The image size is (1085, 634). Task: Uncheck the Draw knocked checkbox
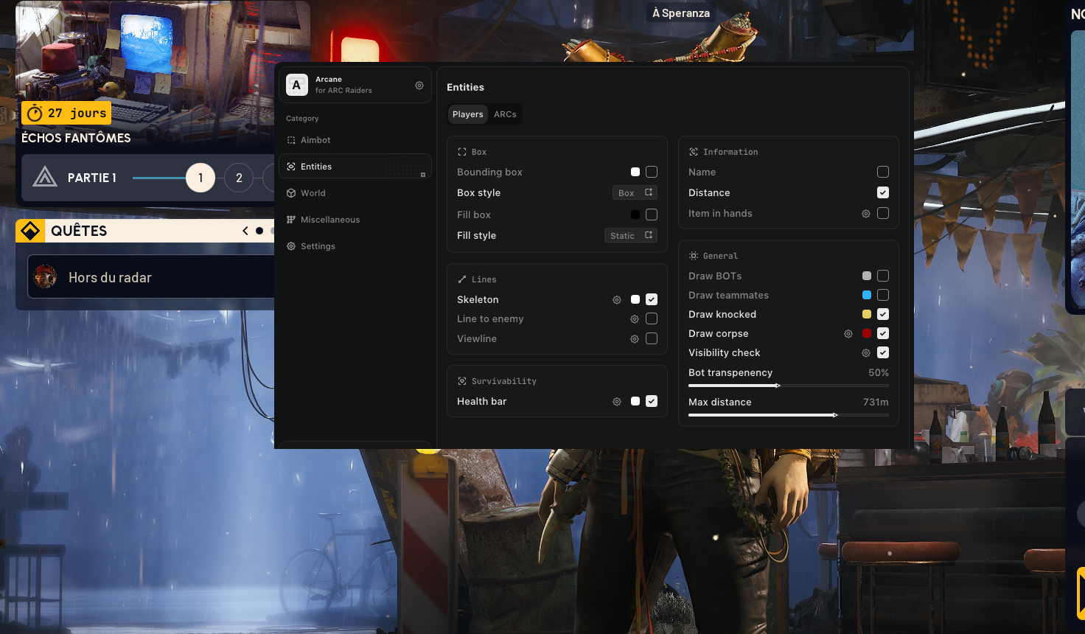pyautogui.click(x=883, y=314)
